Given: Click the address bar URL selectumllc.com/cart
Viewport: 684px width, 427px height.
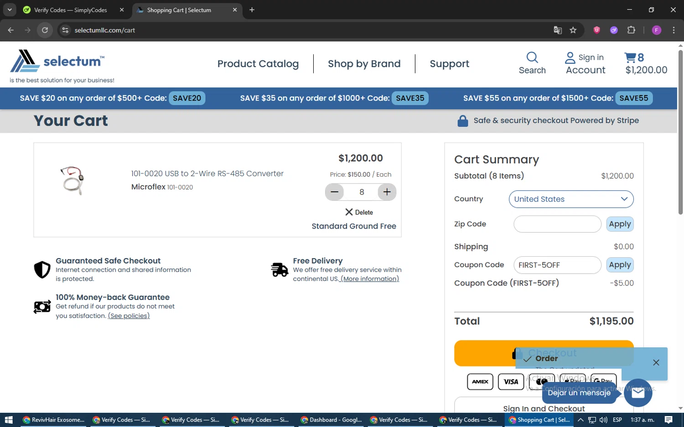Looking at the screenshot, I should [105, 30].
